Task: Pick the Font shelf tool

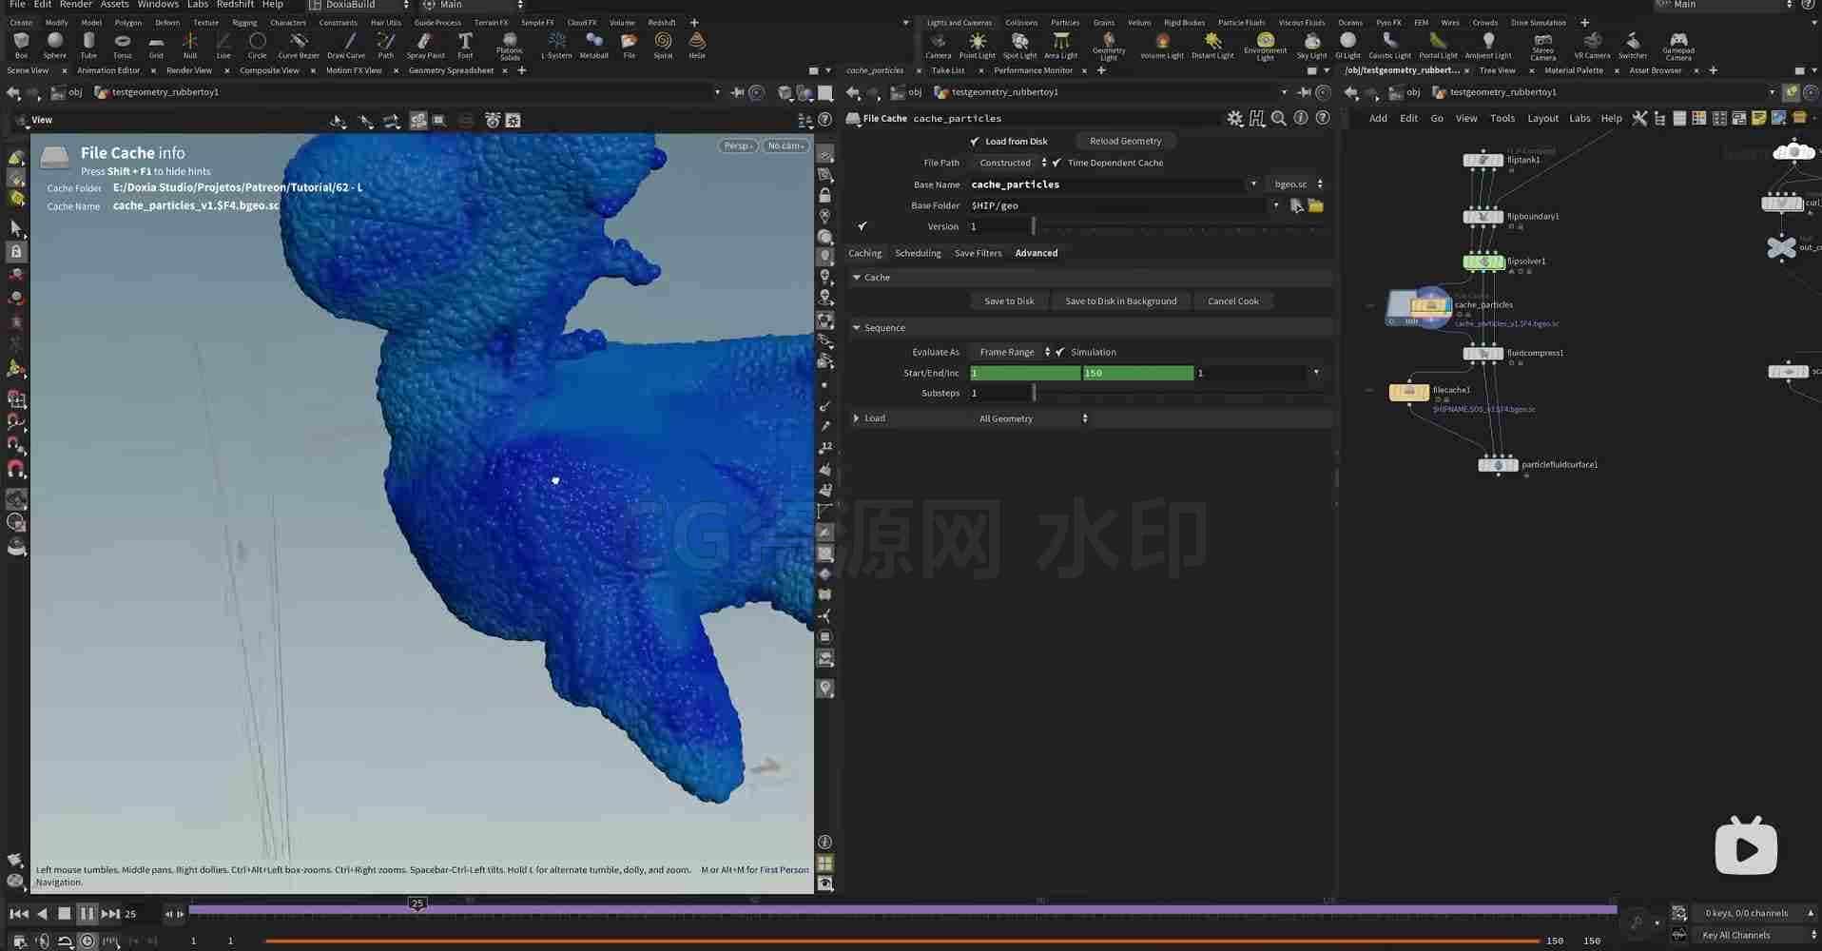Action: point(465,45)
